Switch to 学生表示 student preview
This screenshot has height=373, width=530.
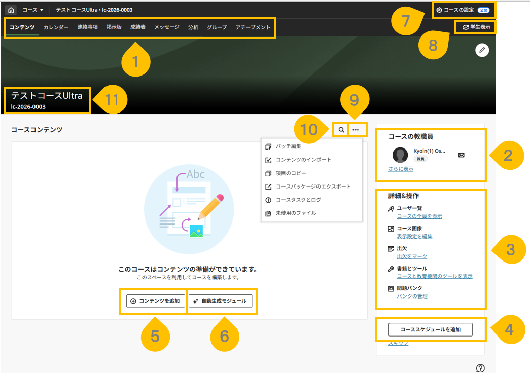pyautogui.click(x=477, y=27)
